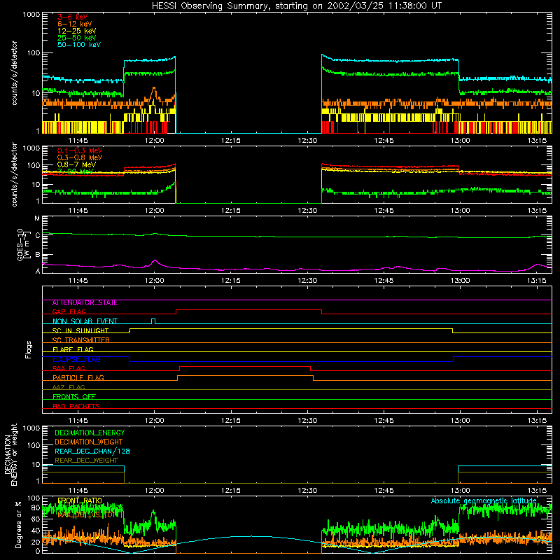560x560 pixels.
Task: Select the yellow 12-25 keV legend label
Action: pos(77,31)
